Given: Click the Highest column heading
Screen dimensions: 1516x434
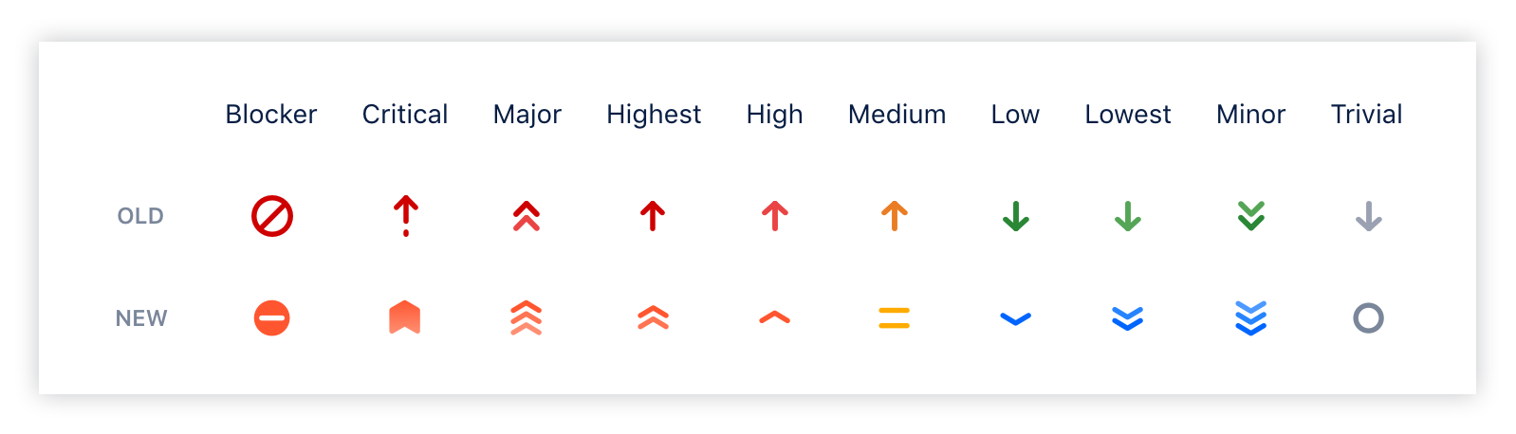Looking at the screenshot, I should pos(654,115).
